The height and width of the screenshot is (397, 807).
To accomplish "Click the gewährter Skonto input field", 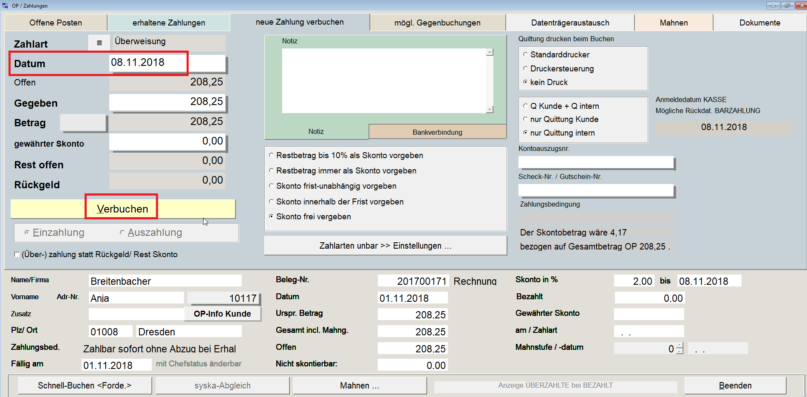I will [167, 141].
